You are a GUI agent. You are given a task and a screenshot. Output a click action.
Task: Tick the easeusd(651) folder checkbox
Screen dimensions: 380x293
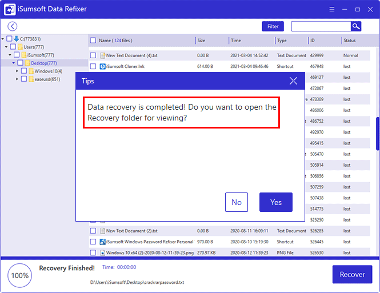[24, 79]
